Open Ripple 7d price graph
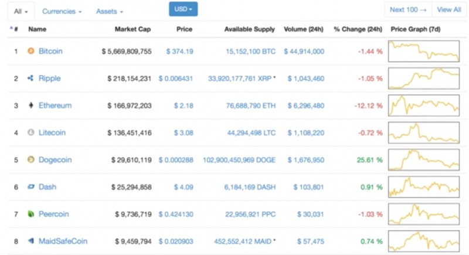The height and width of the screenshot is (255, 469). coord(423,79)
